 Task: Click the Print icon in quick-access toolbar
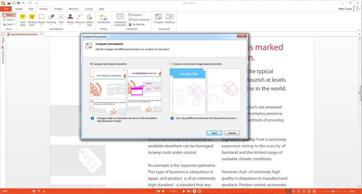[x=18, y=3]
